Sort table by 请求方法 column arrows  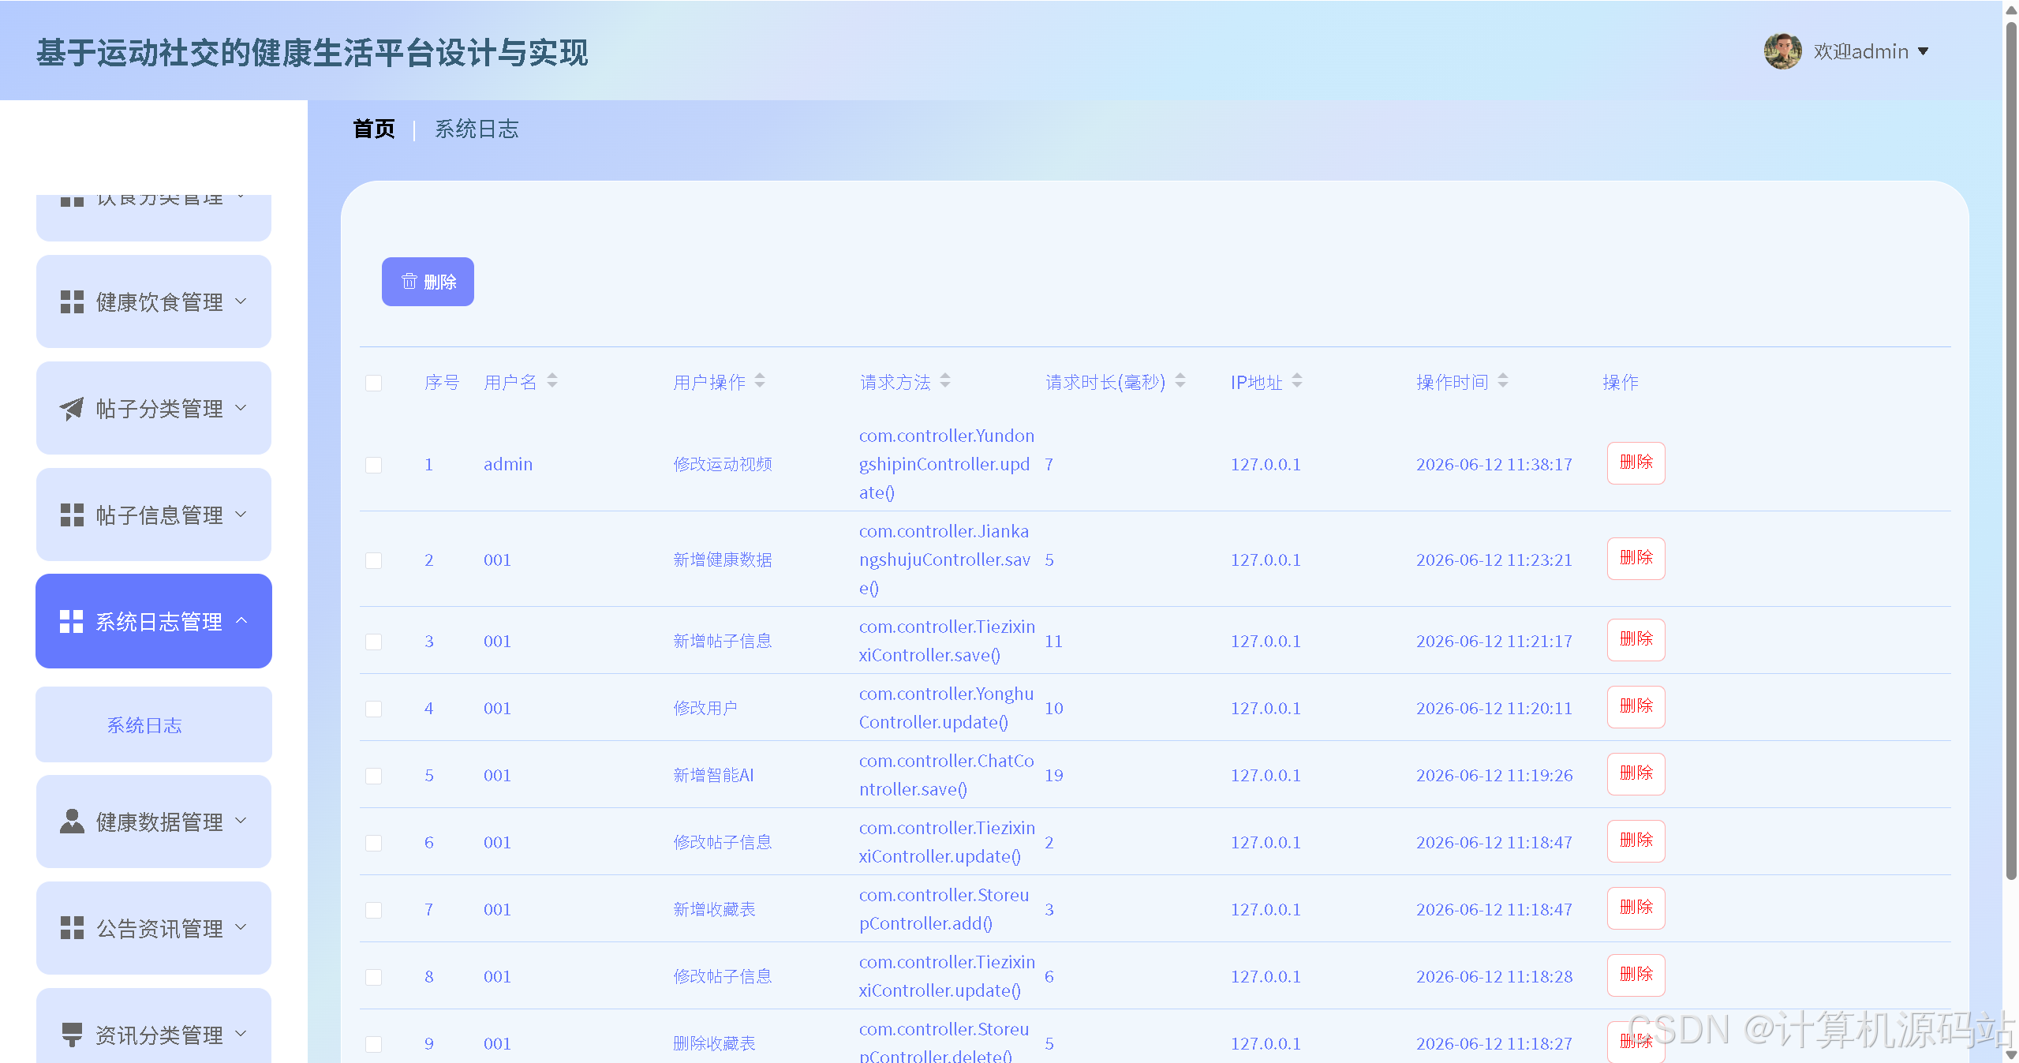tap(945, 381)
